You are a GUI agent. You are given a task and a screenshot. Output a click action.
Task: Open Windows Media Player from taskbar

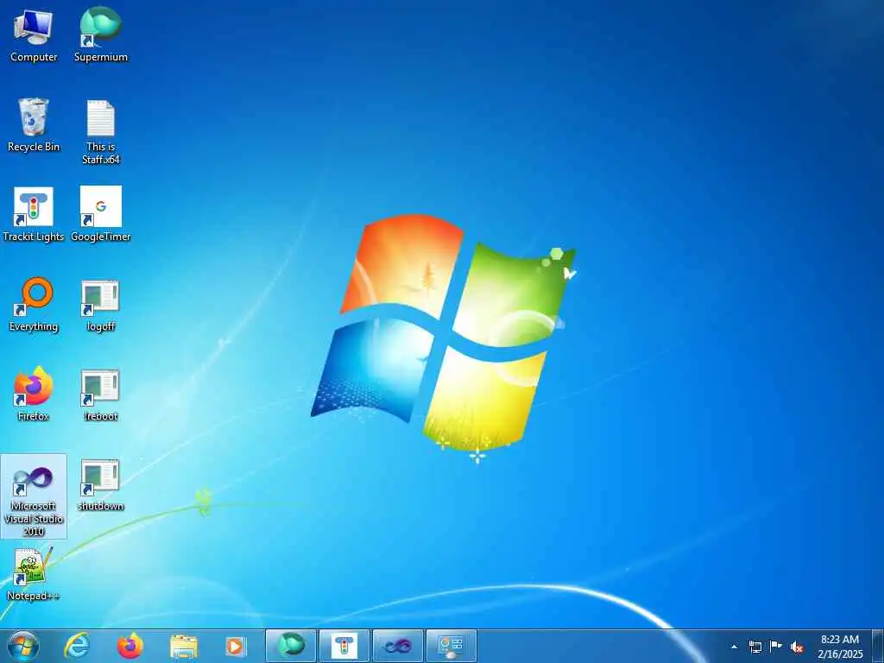tap(236, 646)
